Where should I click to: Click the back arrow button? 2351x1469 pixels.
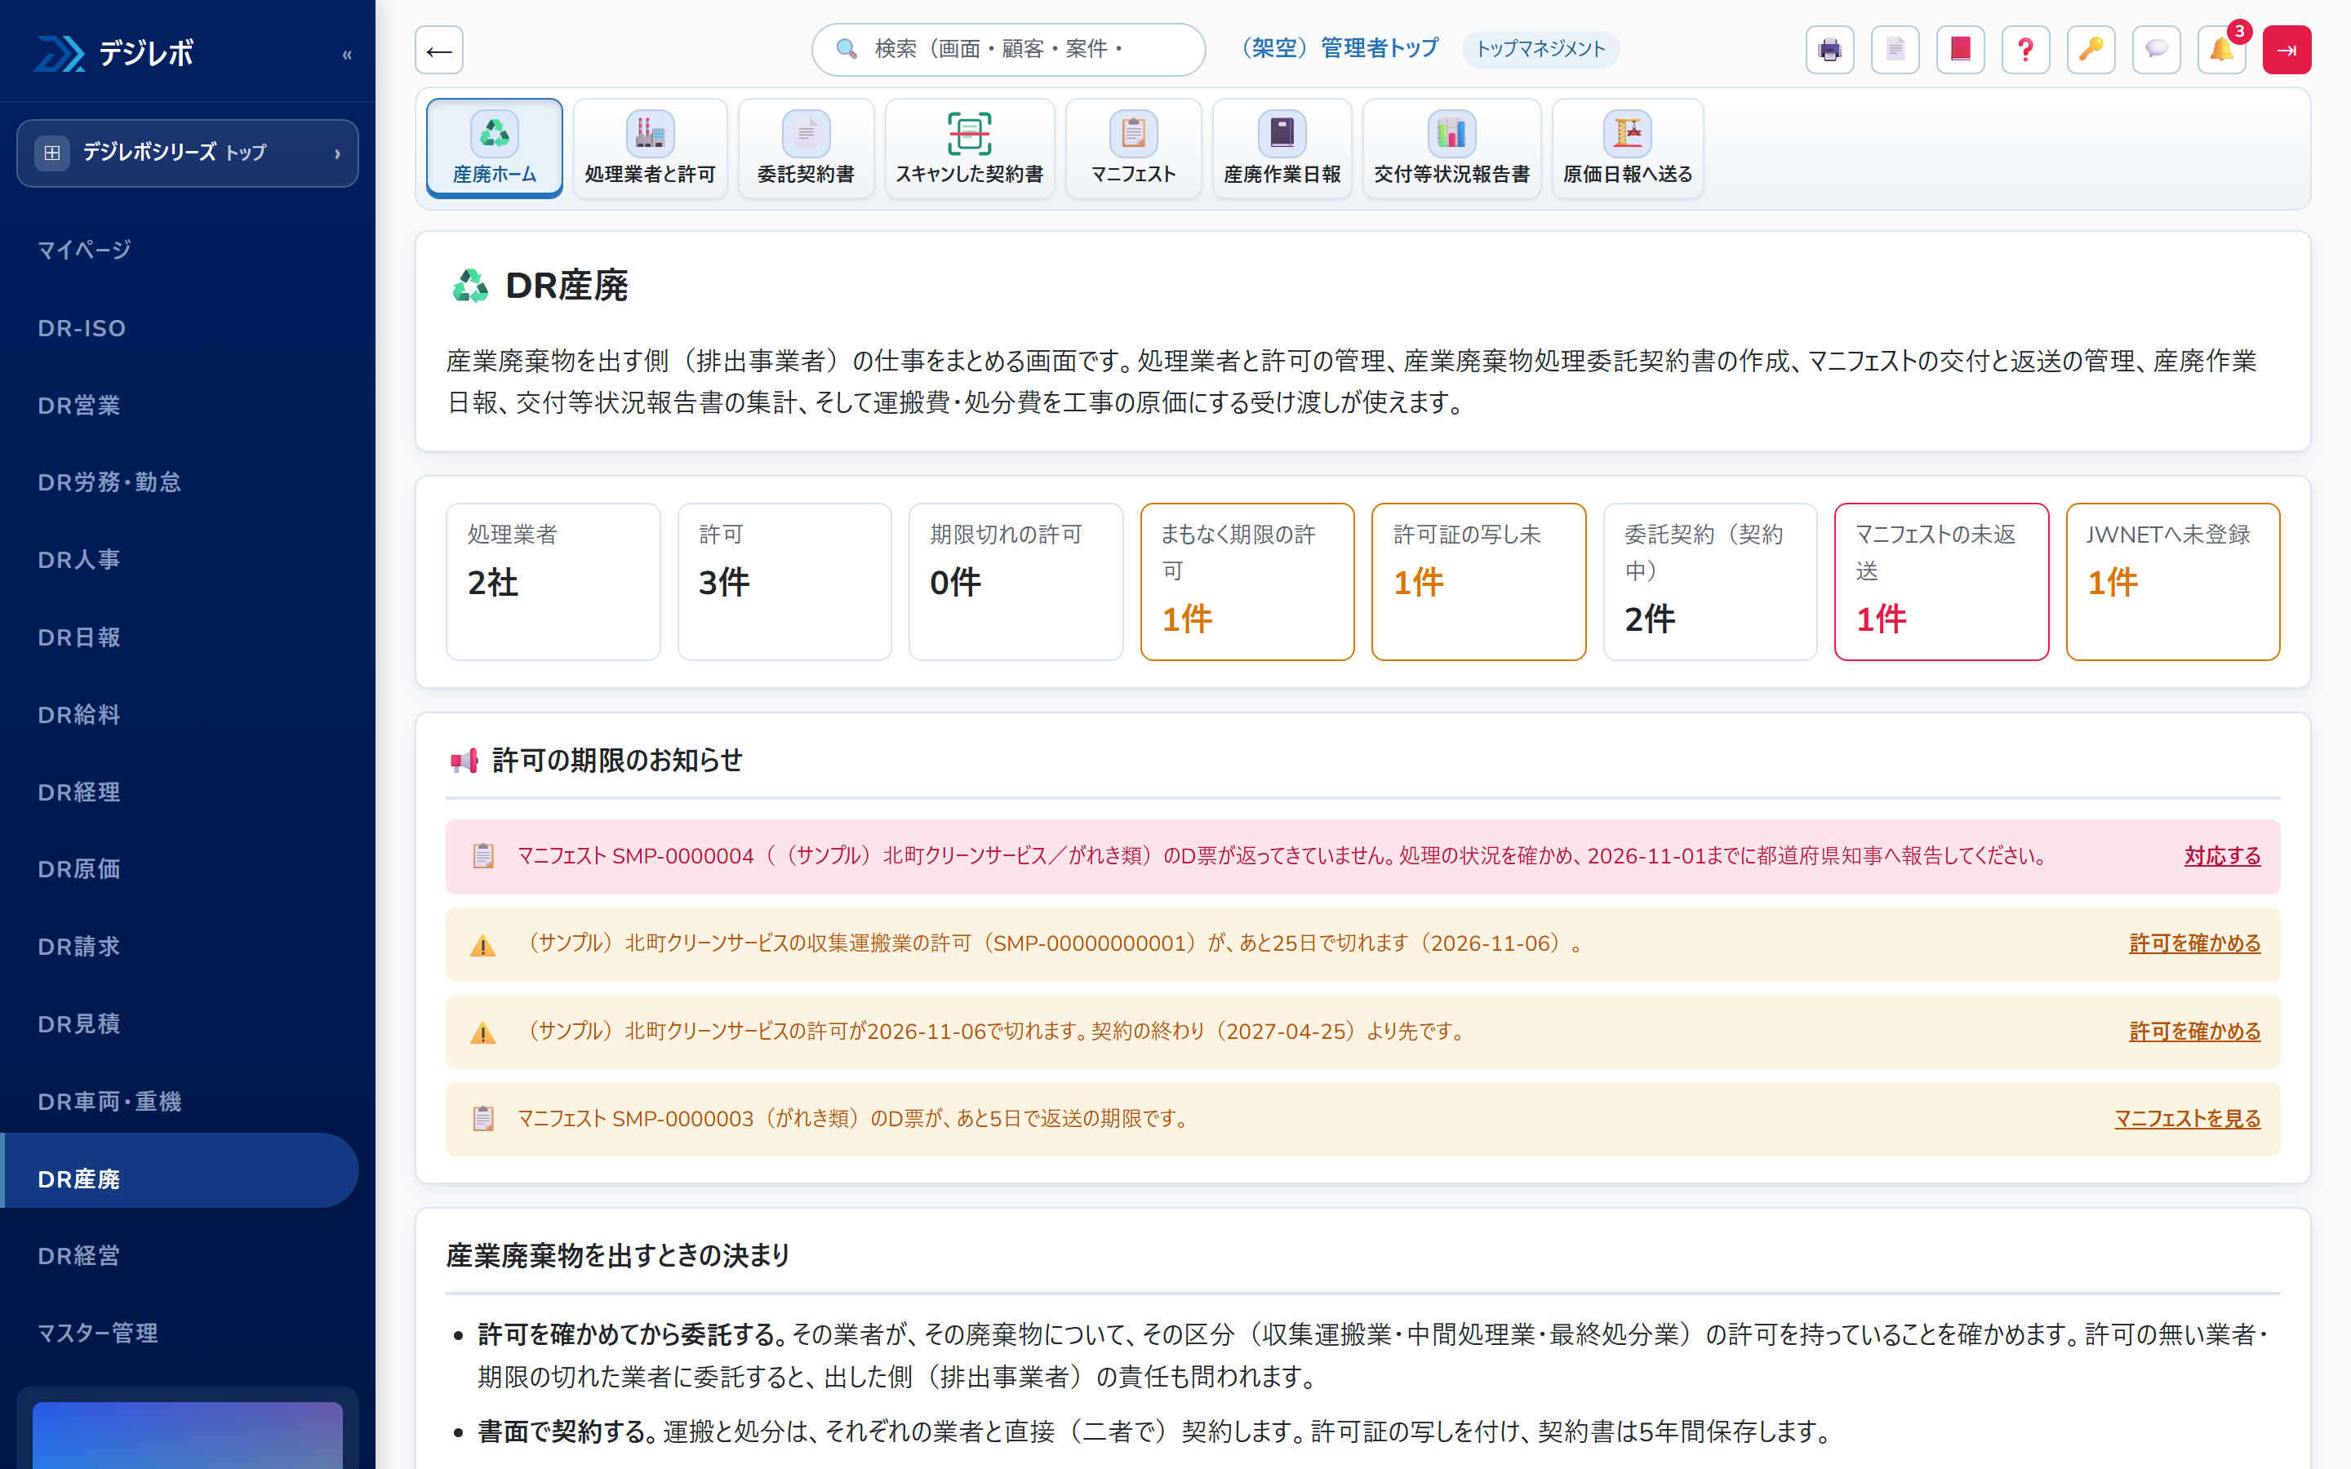pyautogui.click(x=439, y=50)
